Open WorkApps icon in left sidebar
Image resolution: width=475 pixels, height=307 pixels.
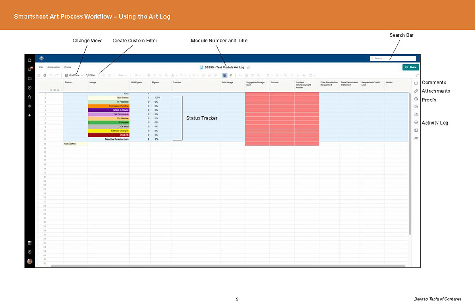(x=30, y=106)
